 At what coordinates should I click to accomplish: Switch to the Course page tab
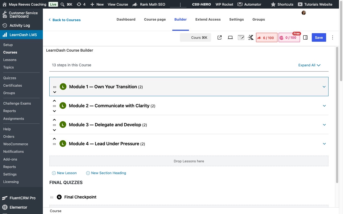click(155, 19)
